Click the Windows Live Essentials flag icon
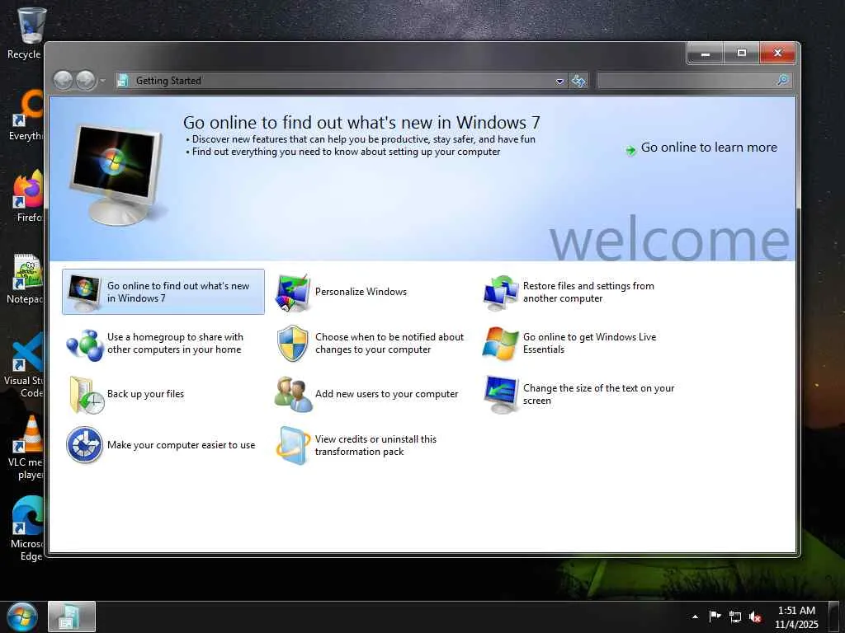This screenshot has width=845, height=633. 501,344
